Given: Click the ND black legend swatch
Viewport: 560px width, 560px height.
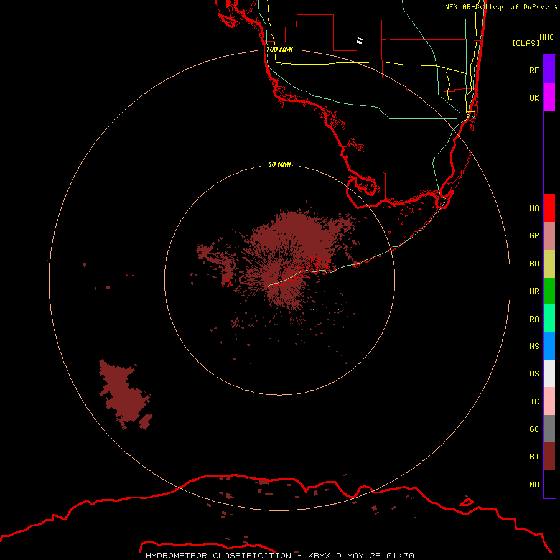Looking at the screenshot, I should coord(549,484).
